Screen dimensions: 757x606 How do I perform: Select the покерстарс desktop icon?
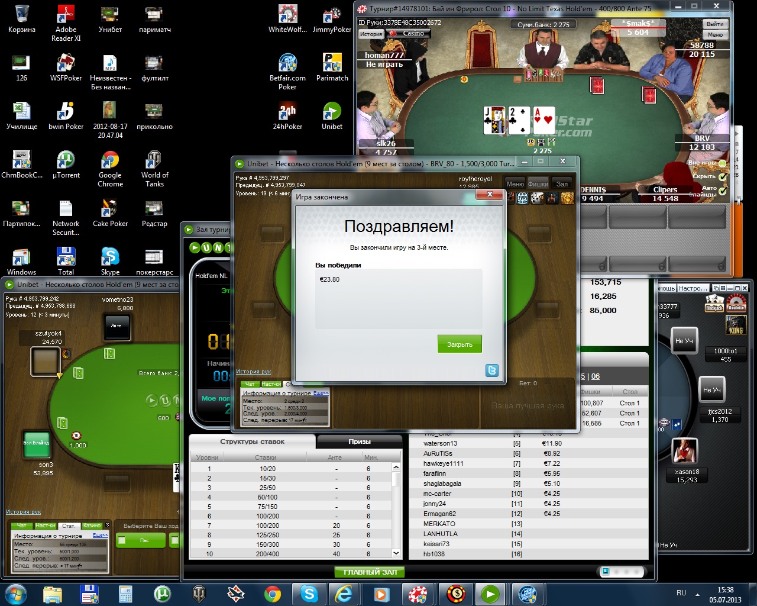click(154, 262)
